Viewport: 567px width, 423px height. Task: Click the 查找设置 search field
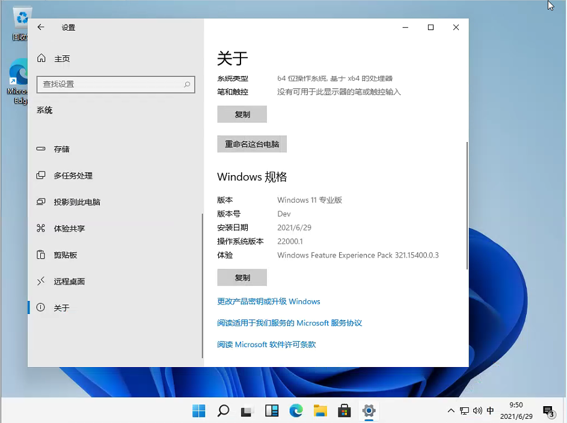click(109, 84)
